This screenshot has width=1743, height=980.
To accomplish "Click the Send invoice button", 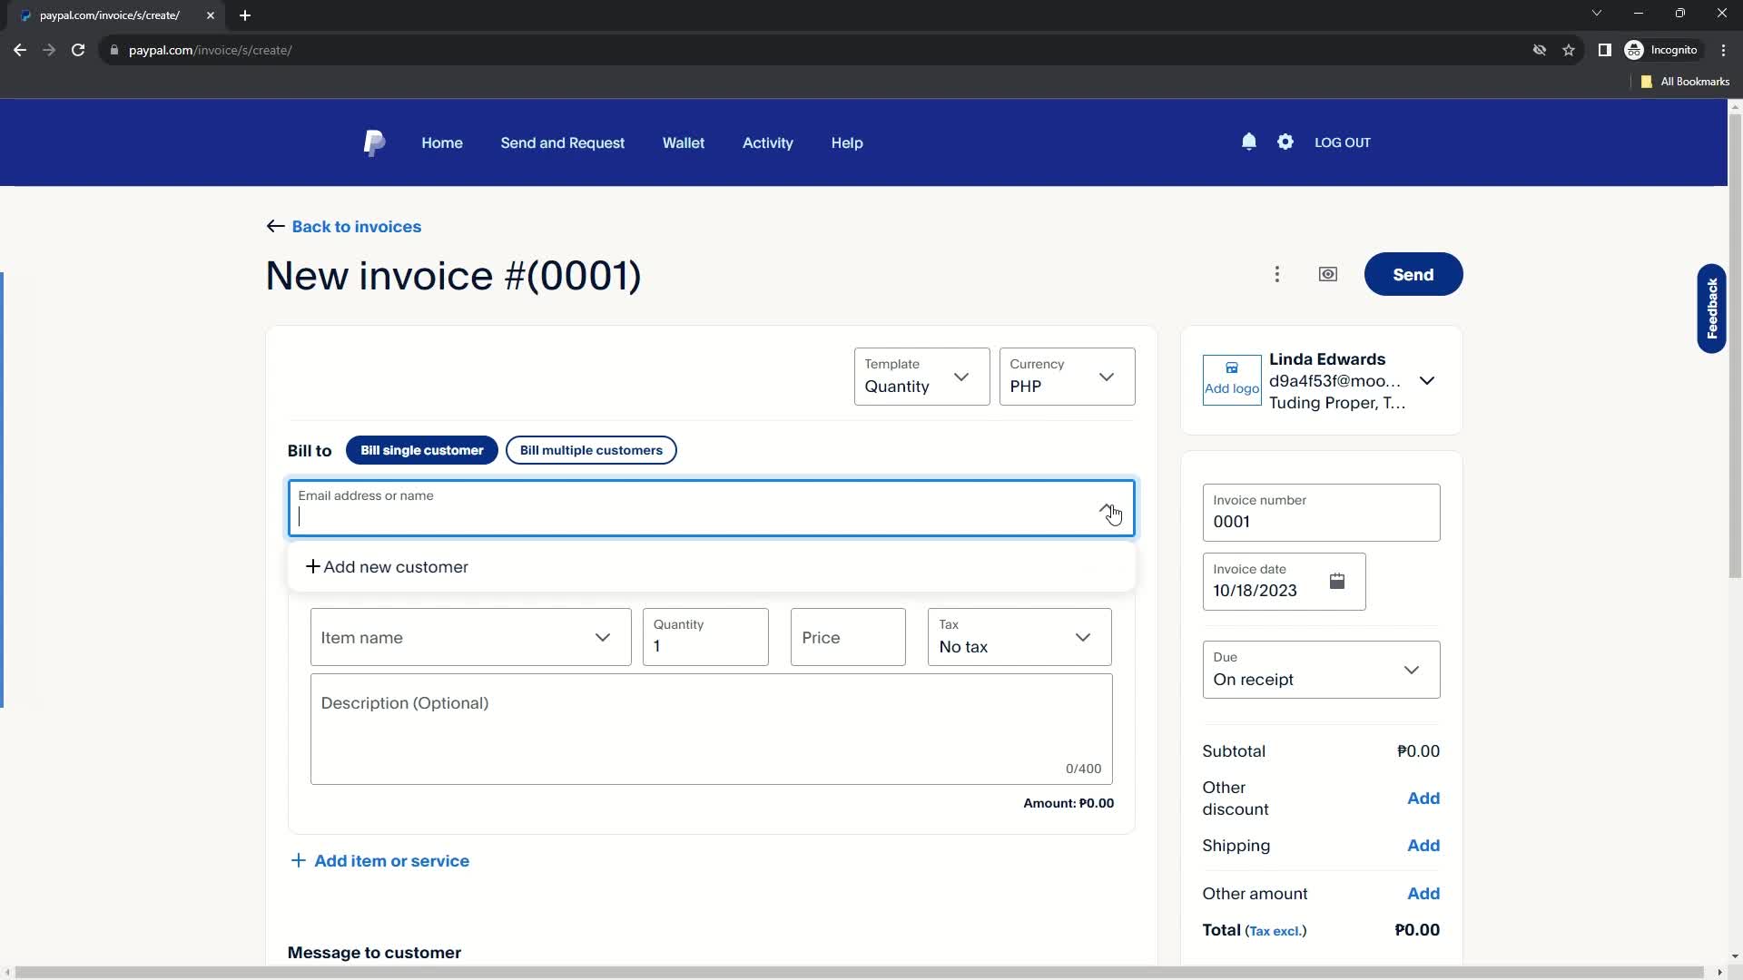I will tap(1413, 274).
